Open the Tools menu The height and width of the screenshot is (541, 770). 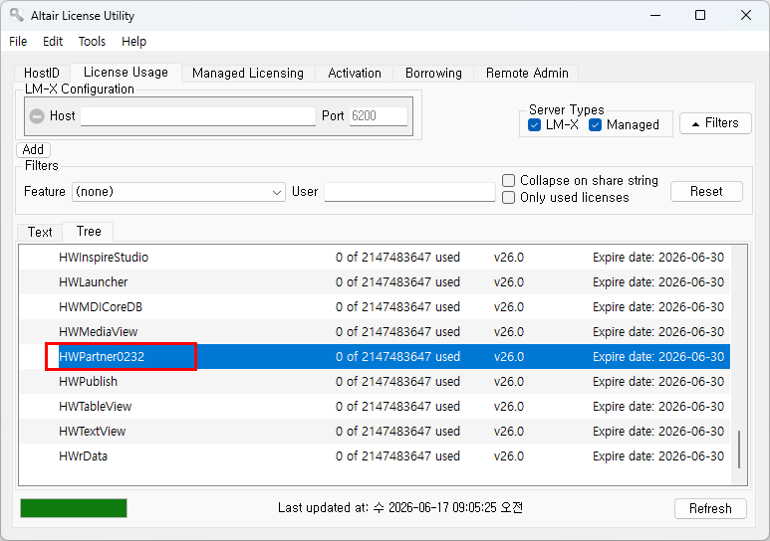coord(92,41)
